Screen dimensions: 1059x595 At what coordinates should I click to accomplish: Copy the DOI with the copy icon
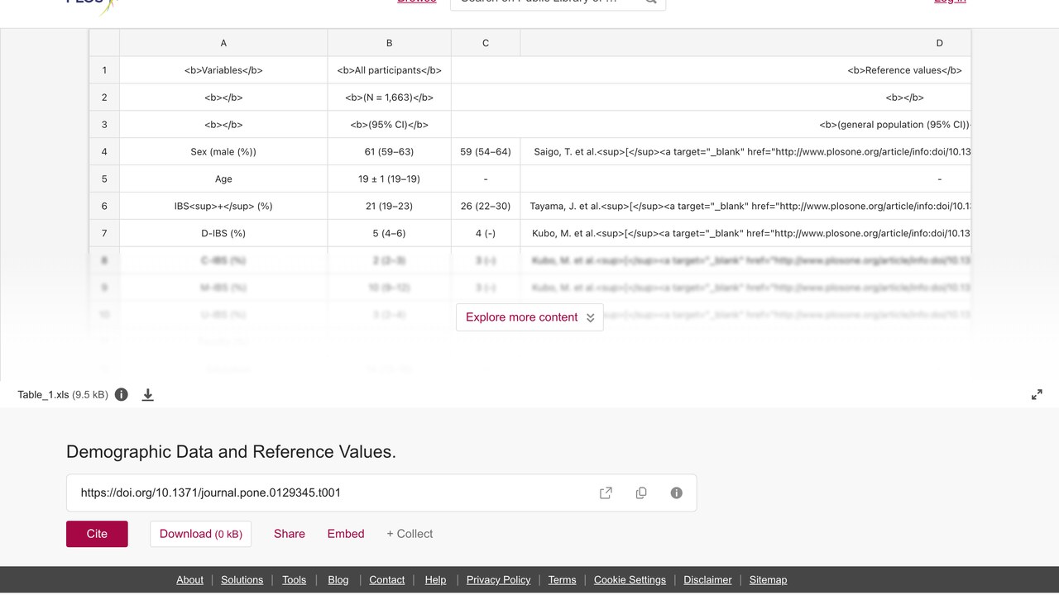point(641,493)
